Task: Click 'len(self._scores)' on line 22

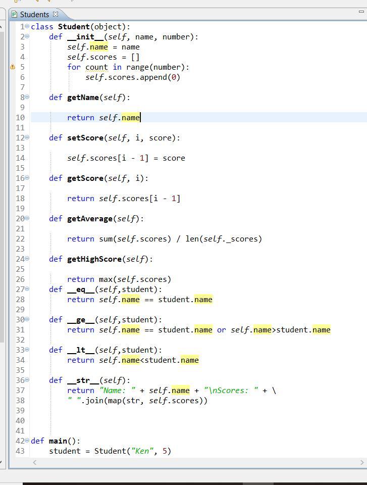Action: 224,239
